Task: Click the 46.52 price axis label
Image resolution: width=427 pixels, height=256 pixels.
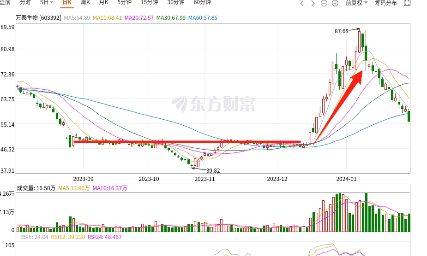Action: coord(7,150)
